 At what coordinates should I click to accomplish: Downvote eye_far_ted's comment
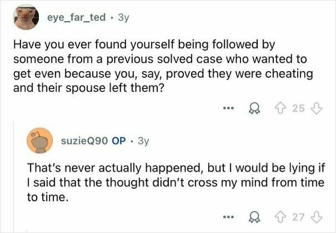point(315,108)
